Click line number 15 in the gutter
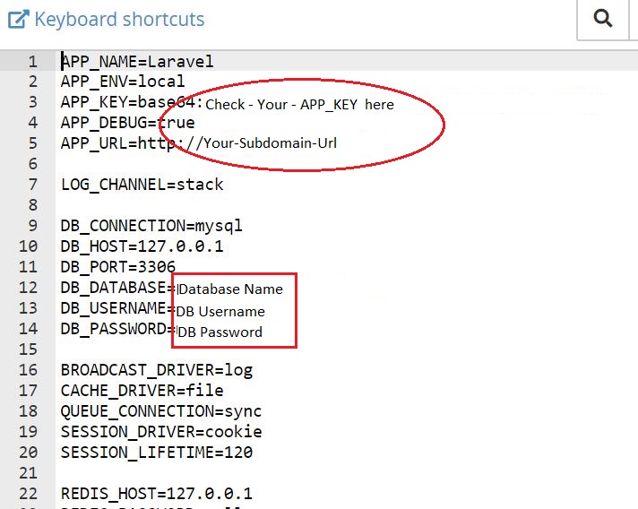Screen dimensions: 638x509 tap(28, 349)
